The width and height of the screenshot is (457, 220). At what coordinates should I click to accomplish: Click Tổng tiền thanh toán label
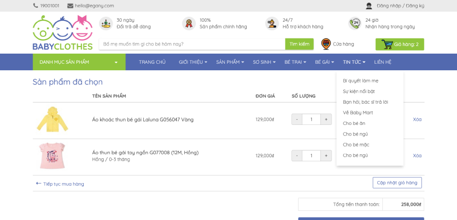coord(356,204)
